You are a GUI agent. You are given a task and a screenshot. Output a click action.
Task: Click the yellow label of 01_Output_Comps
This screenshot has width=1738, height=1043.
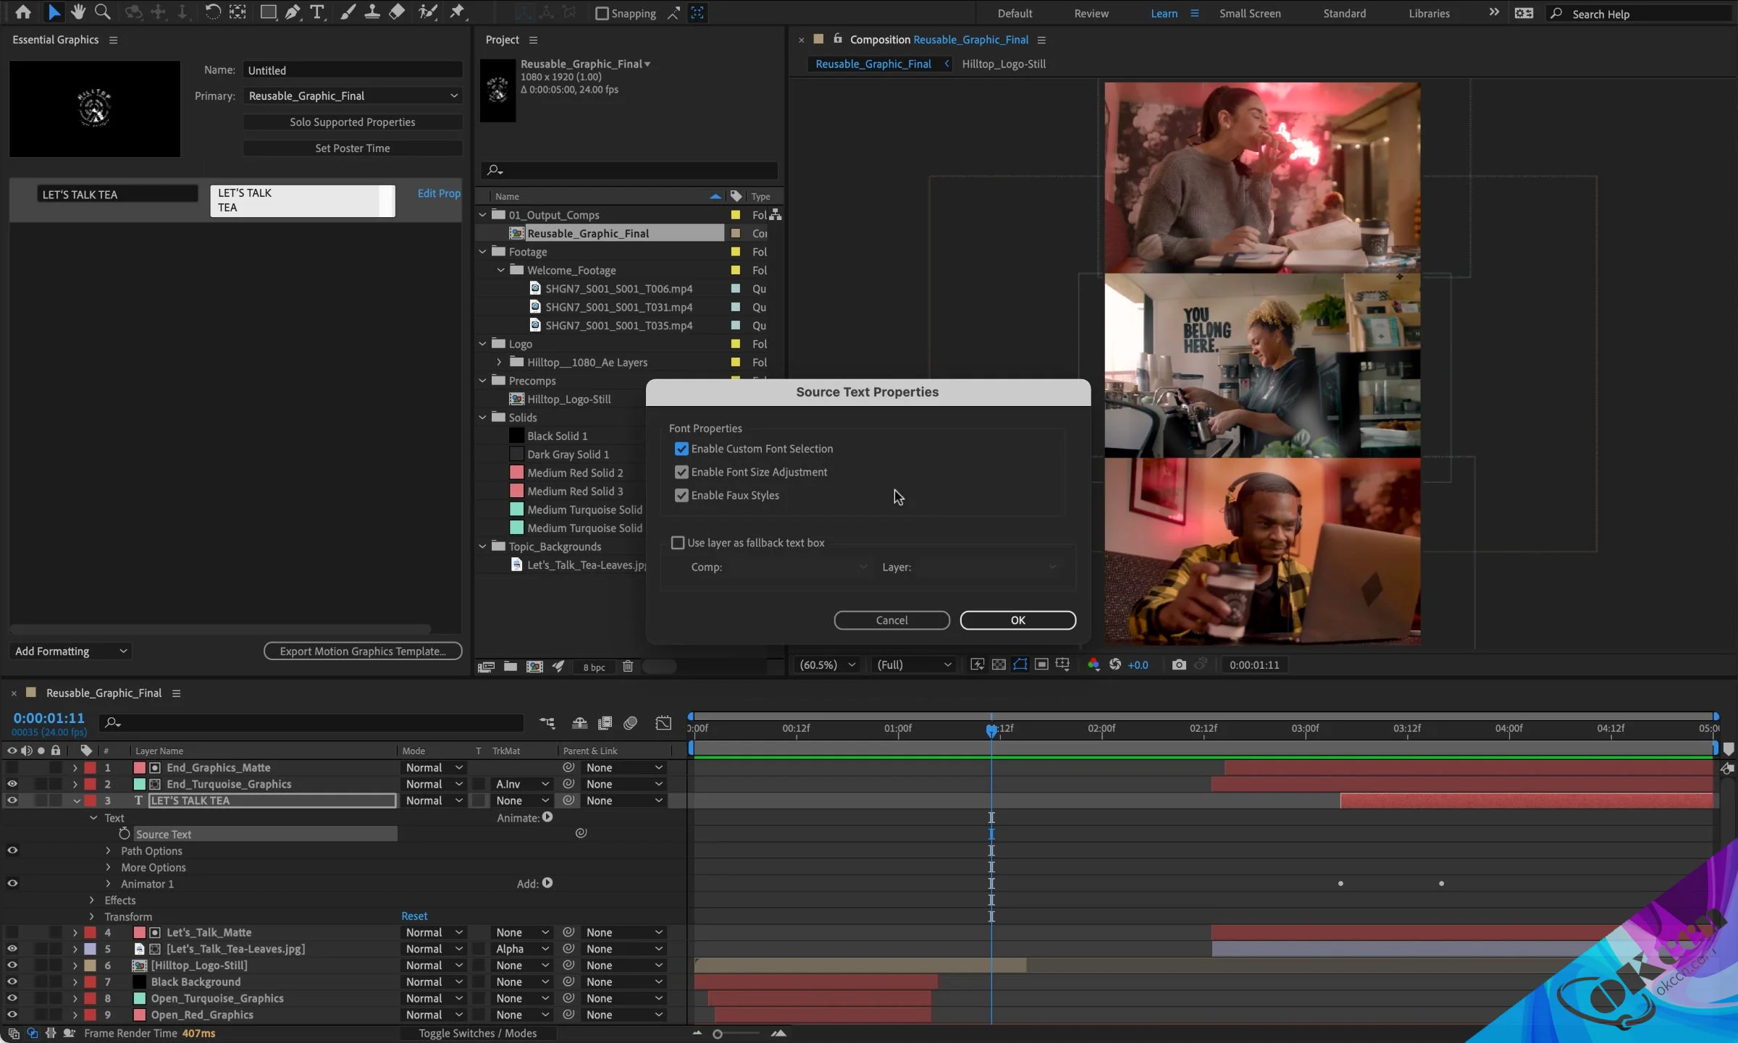pyautogui.click(x=736, y=215)
